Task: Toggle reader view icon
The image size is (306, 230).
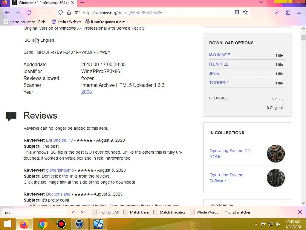Action: pos(237,13)
